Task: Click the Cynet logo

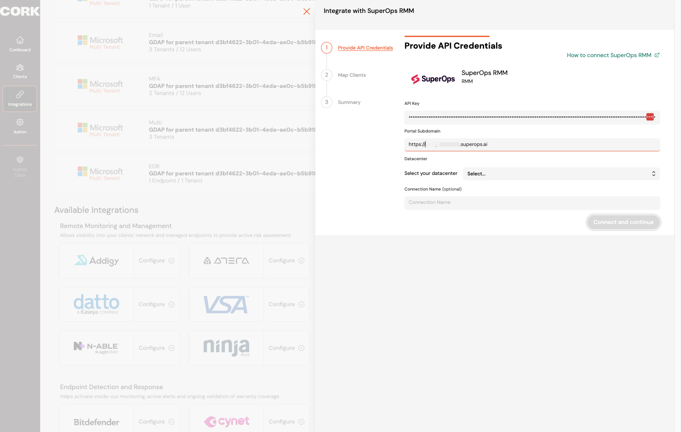Action: 226,421
